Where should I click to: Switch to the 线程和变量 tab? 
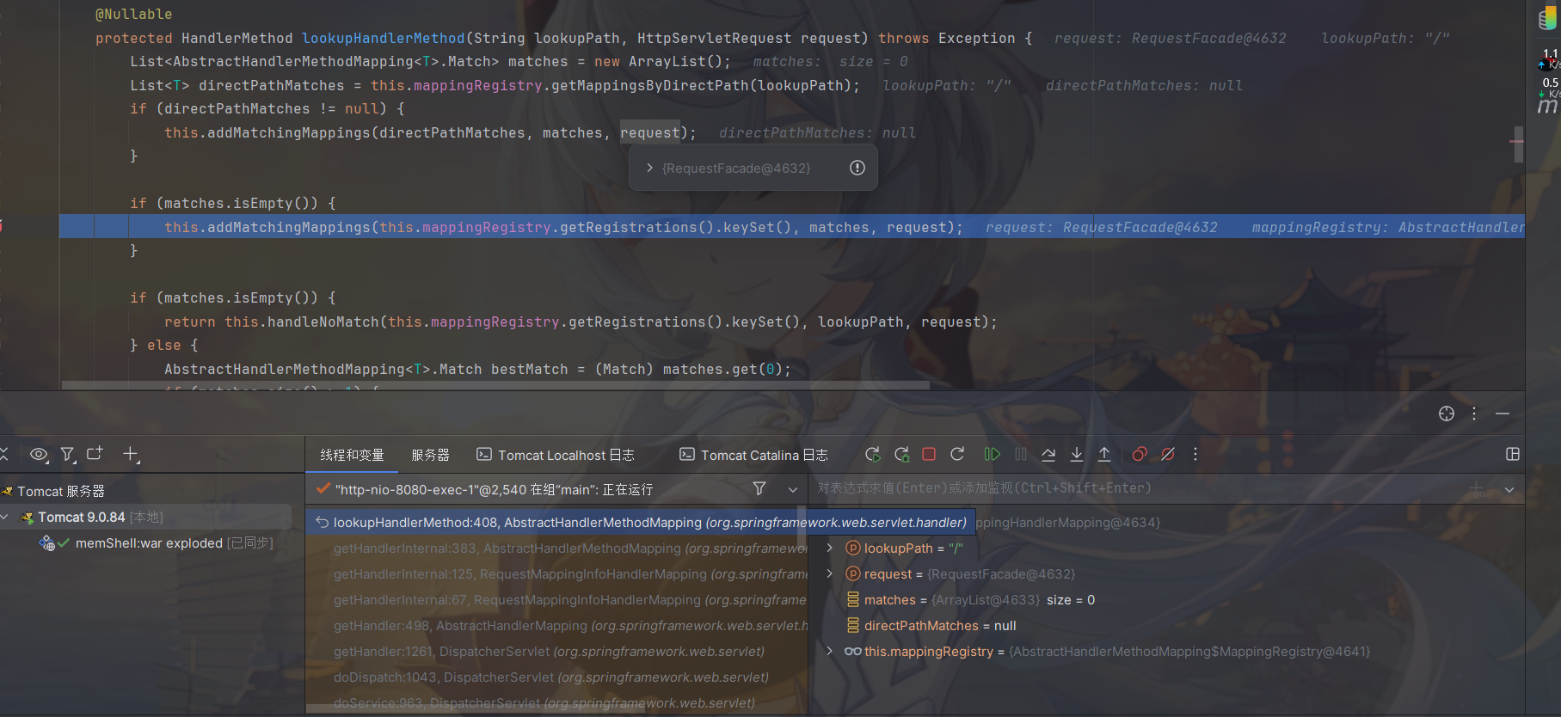click(352, 455)
